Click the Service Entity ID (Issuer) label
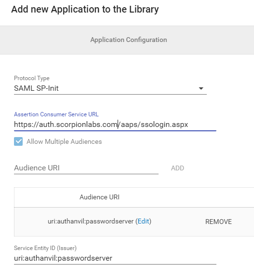Viewport: 254px width, 265px height. click(x=45, y=248)
